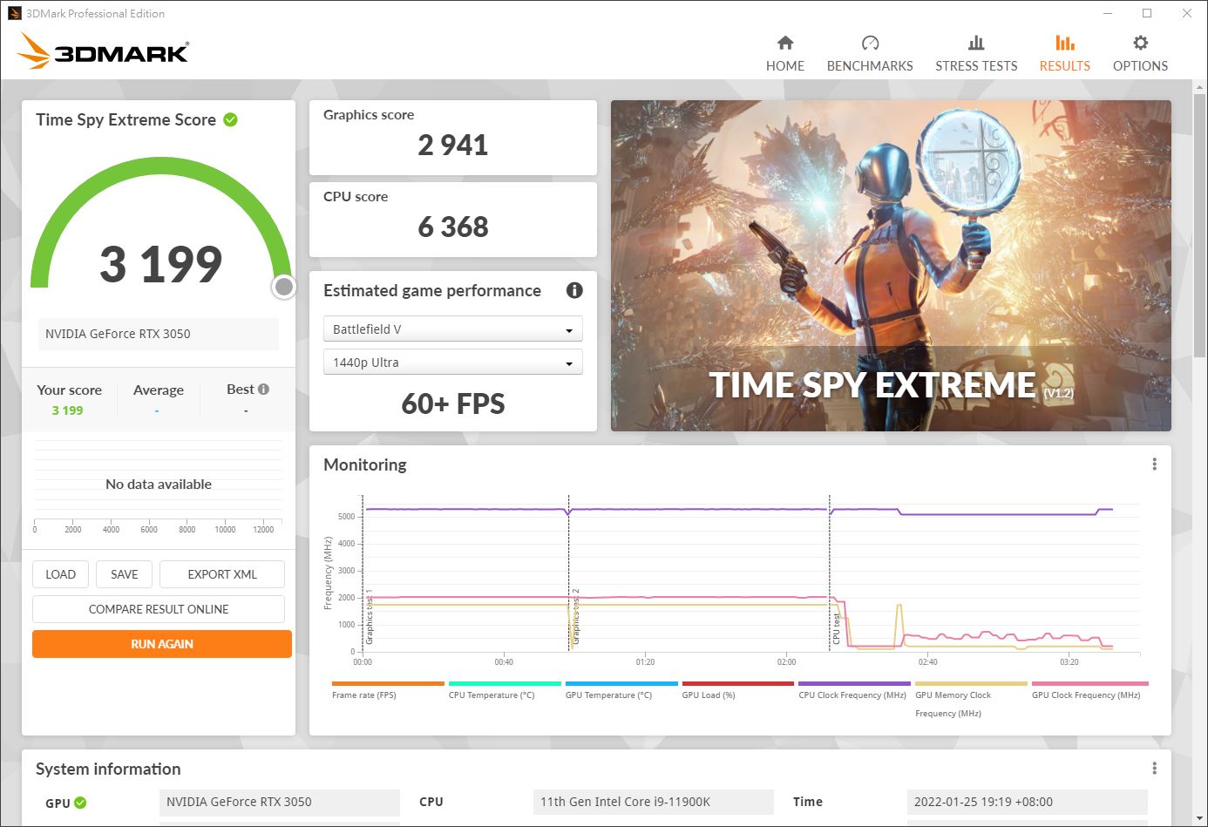
Task: Click GPU value NVIDIA GeForce RTX 3050 in System information
Action: point(279,802)
